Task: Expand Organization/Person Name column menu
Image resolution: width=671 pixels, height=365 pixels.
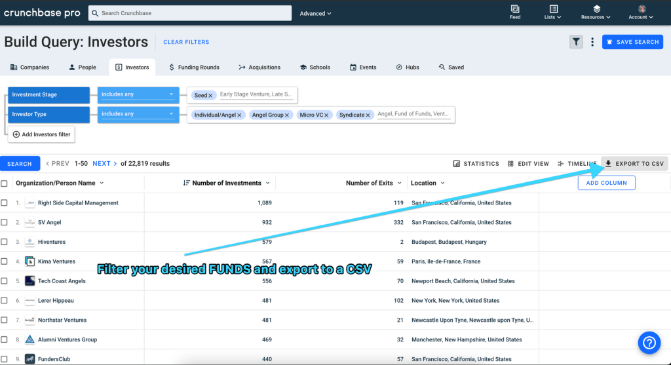Action: (x=102, y=183)
